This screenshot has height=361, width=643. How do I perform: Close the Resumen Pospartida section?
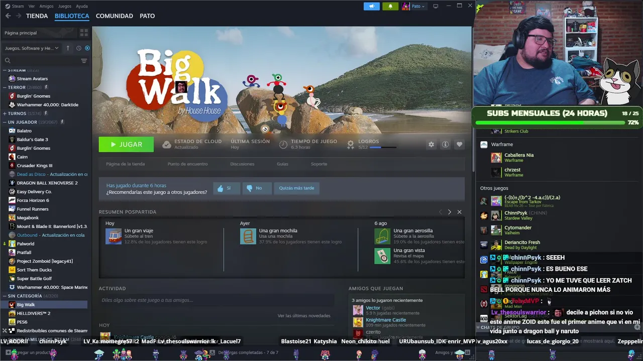click(459, 212)
